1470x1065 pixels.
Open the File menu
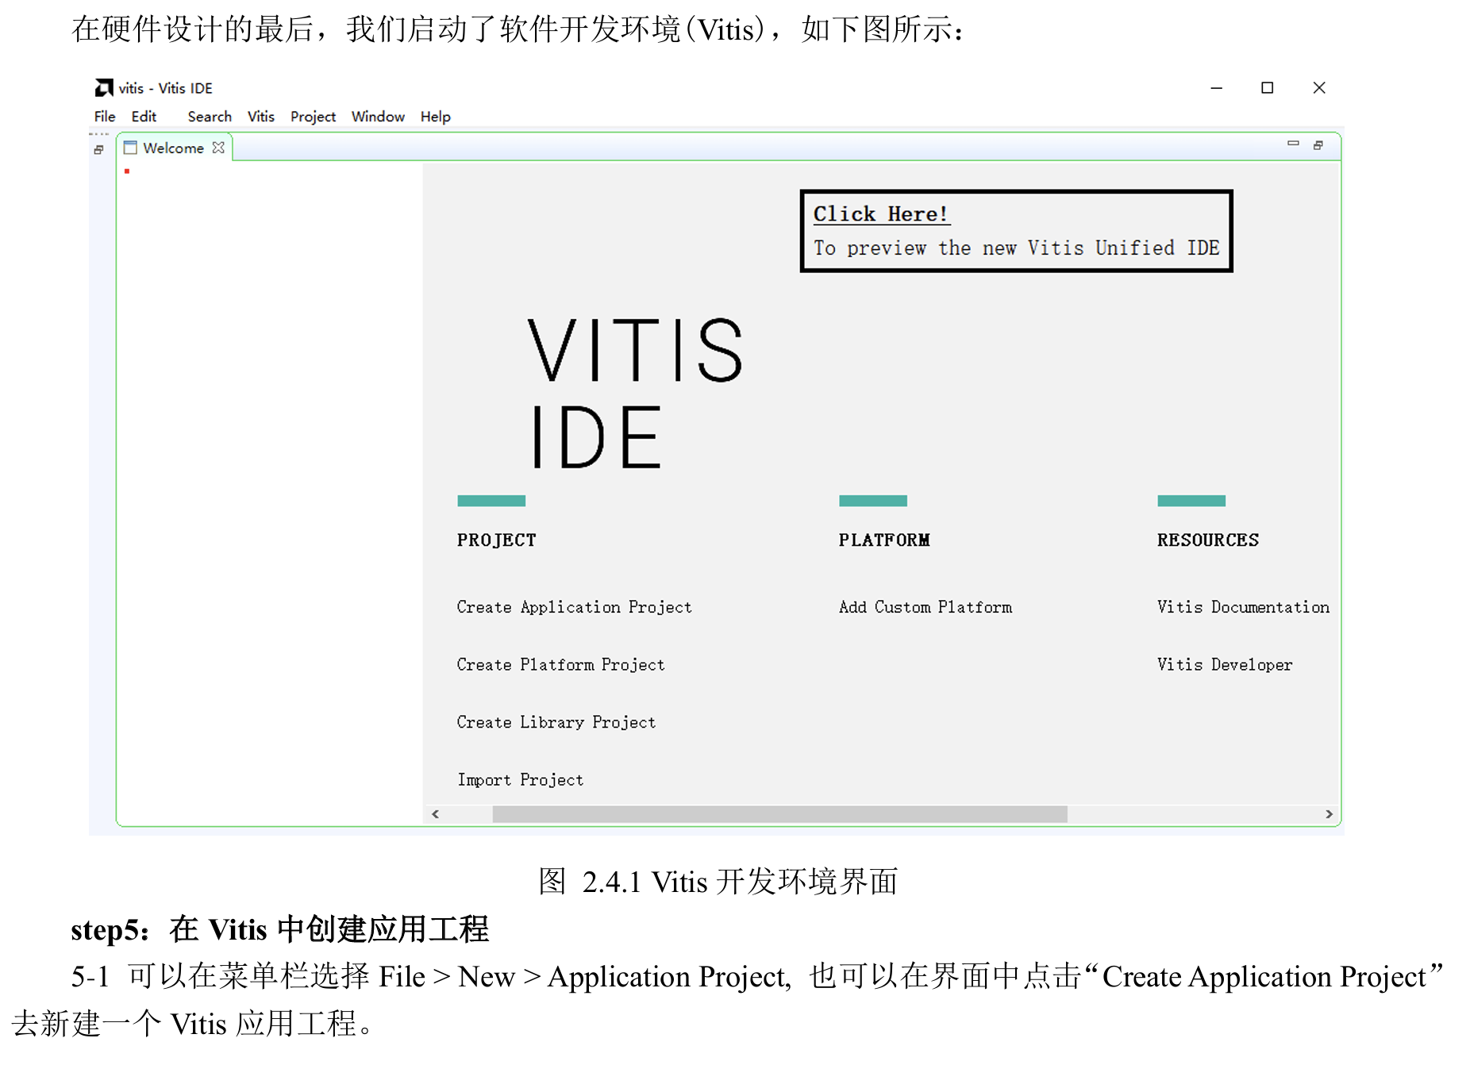pos(104,117)
